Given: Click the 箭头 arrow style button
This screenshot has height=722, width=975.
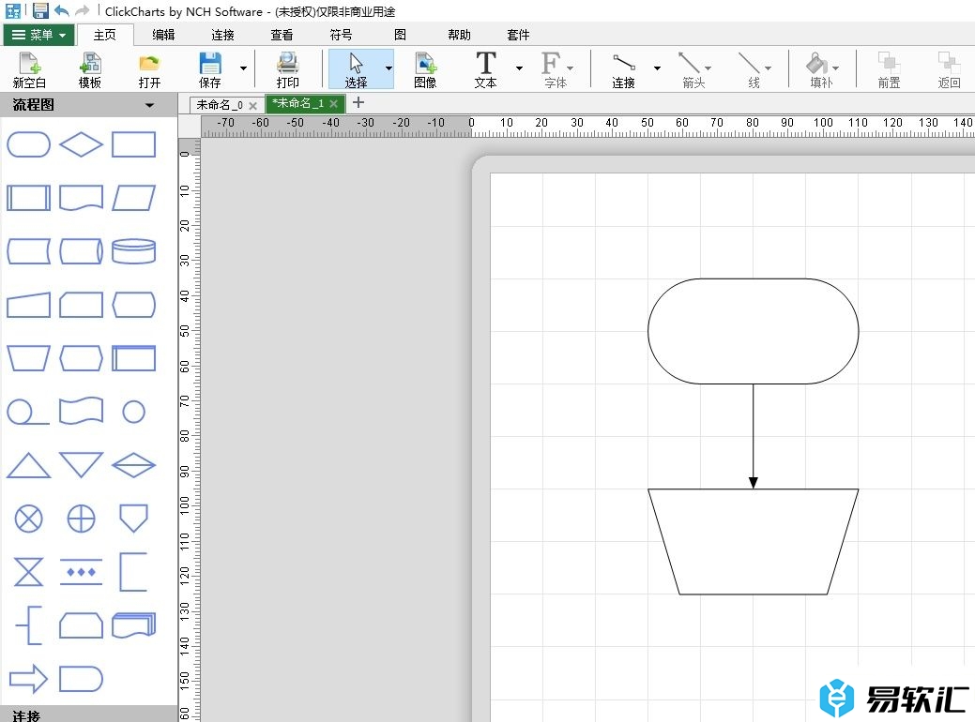Looking at the screenshot, I should pos(693,69).
